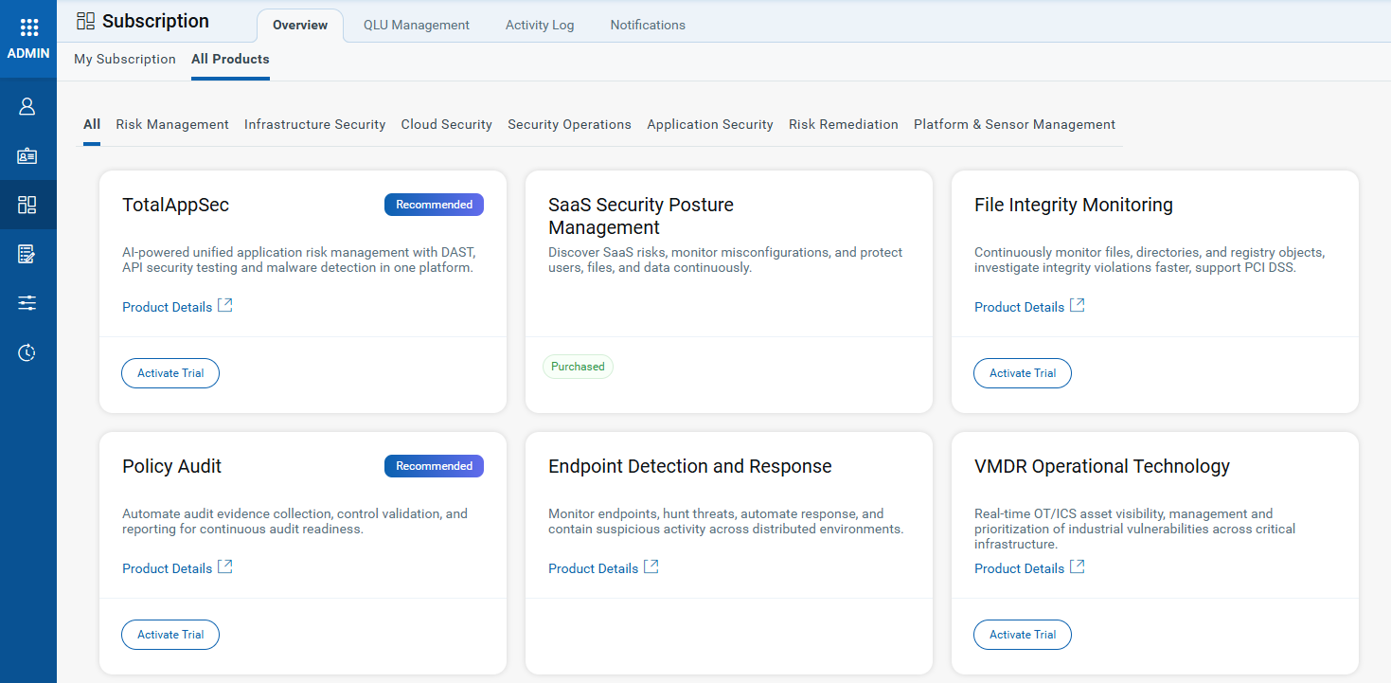Click the SaaS Security Posture Management title
Image resolution: width=1391 pixels, height=683 pixels.
pyautogui.click(x=641, y=216)
